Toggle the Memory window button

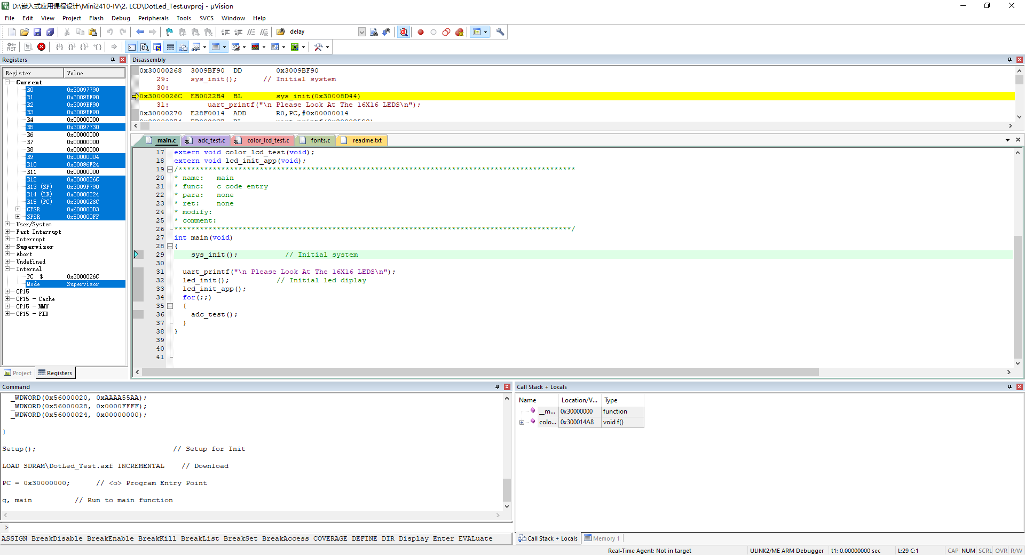[216, 47]
